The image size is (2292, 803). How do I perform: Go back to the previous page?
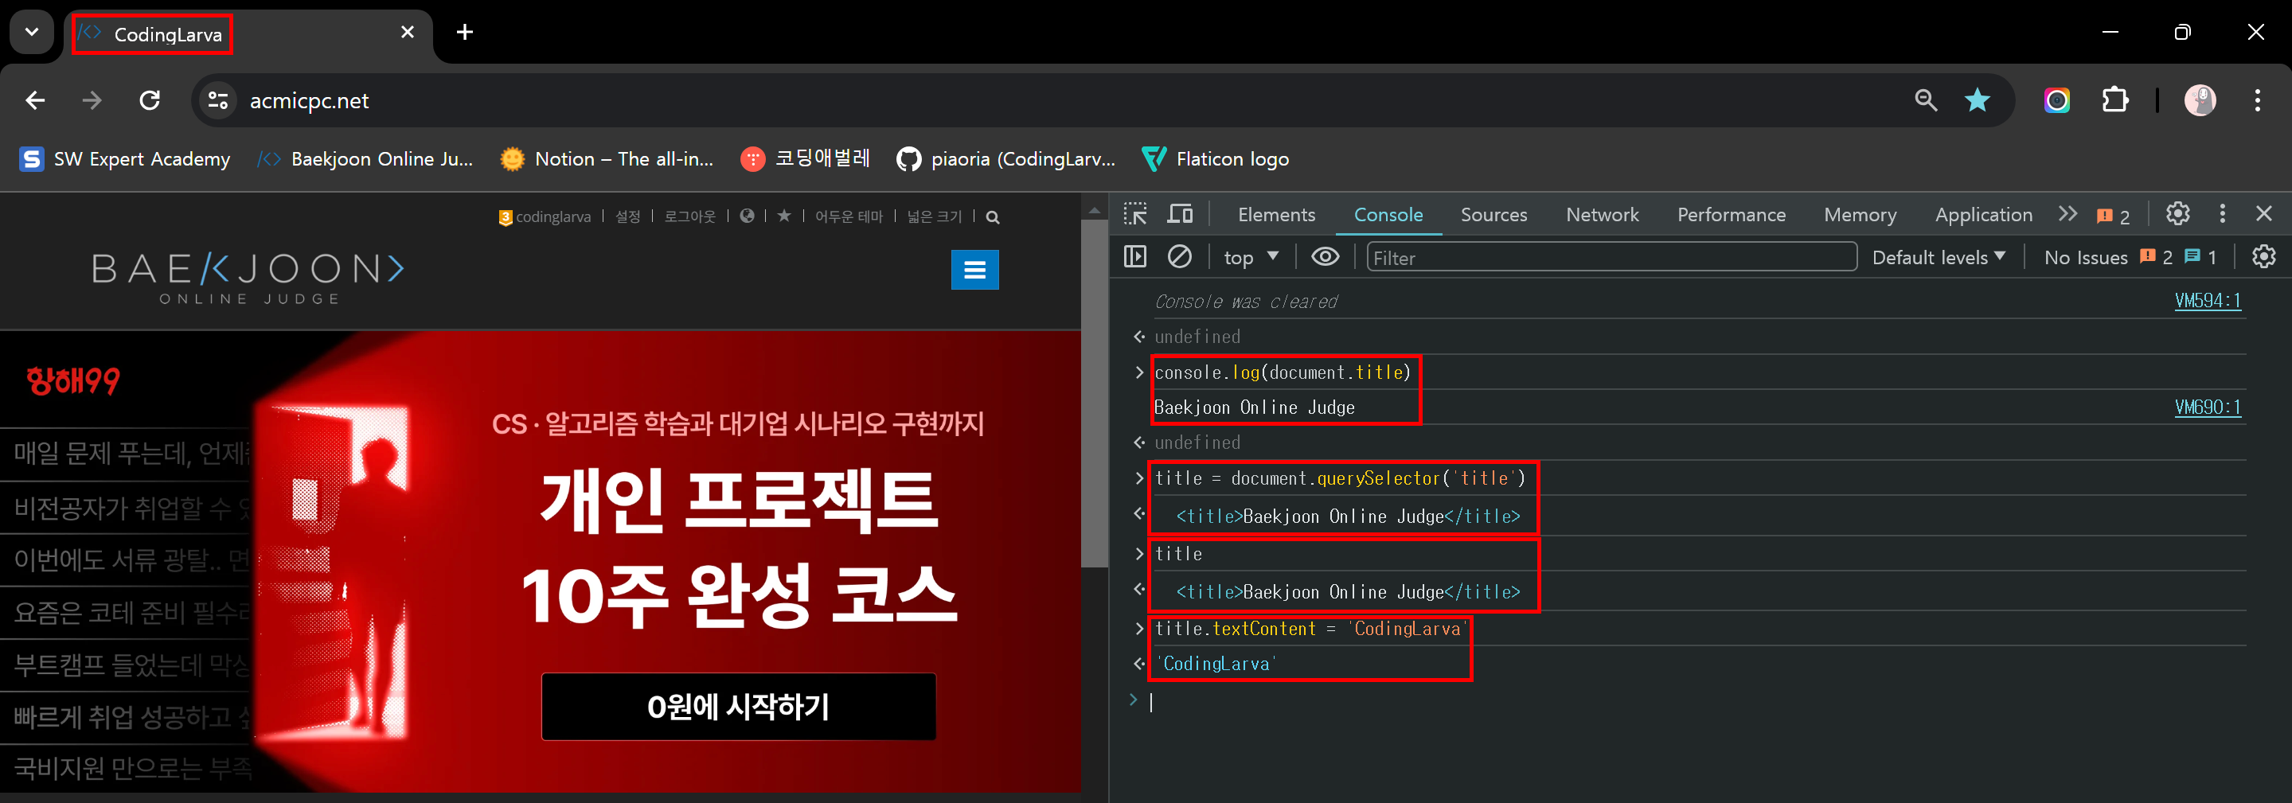36,100
